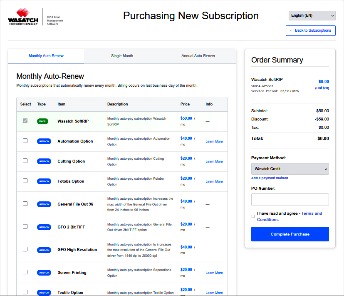Expand the Payment Method dropdown

pyautogui.click(x=290, y=169)
